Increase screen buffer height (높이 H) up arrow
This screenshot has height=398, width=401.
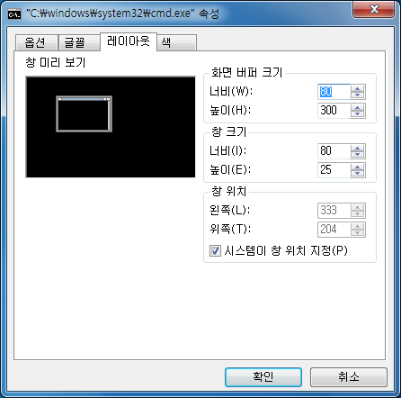coord(357,107)
